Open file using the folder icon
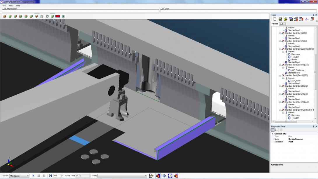This screenshot has width=318, height=179. click(285, 19)
